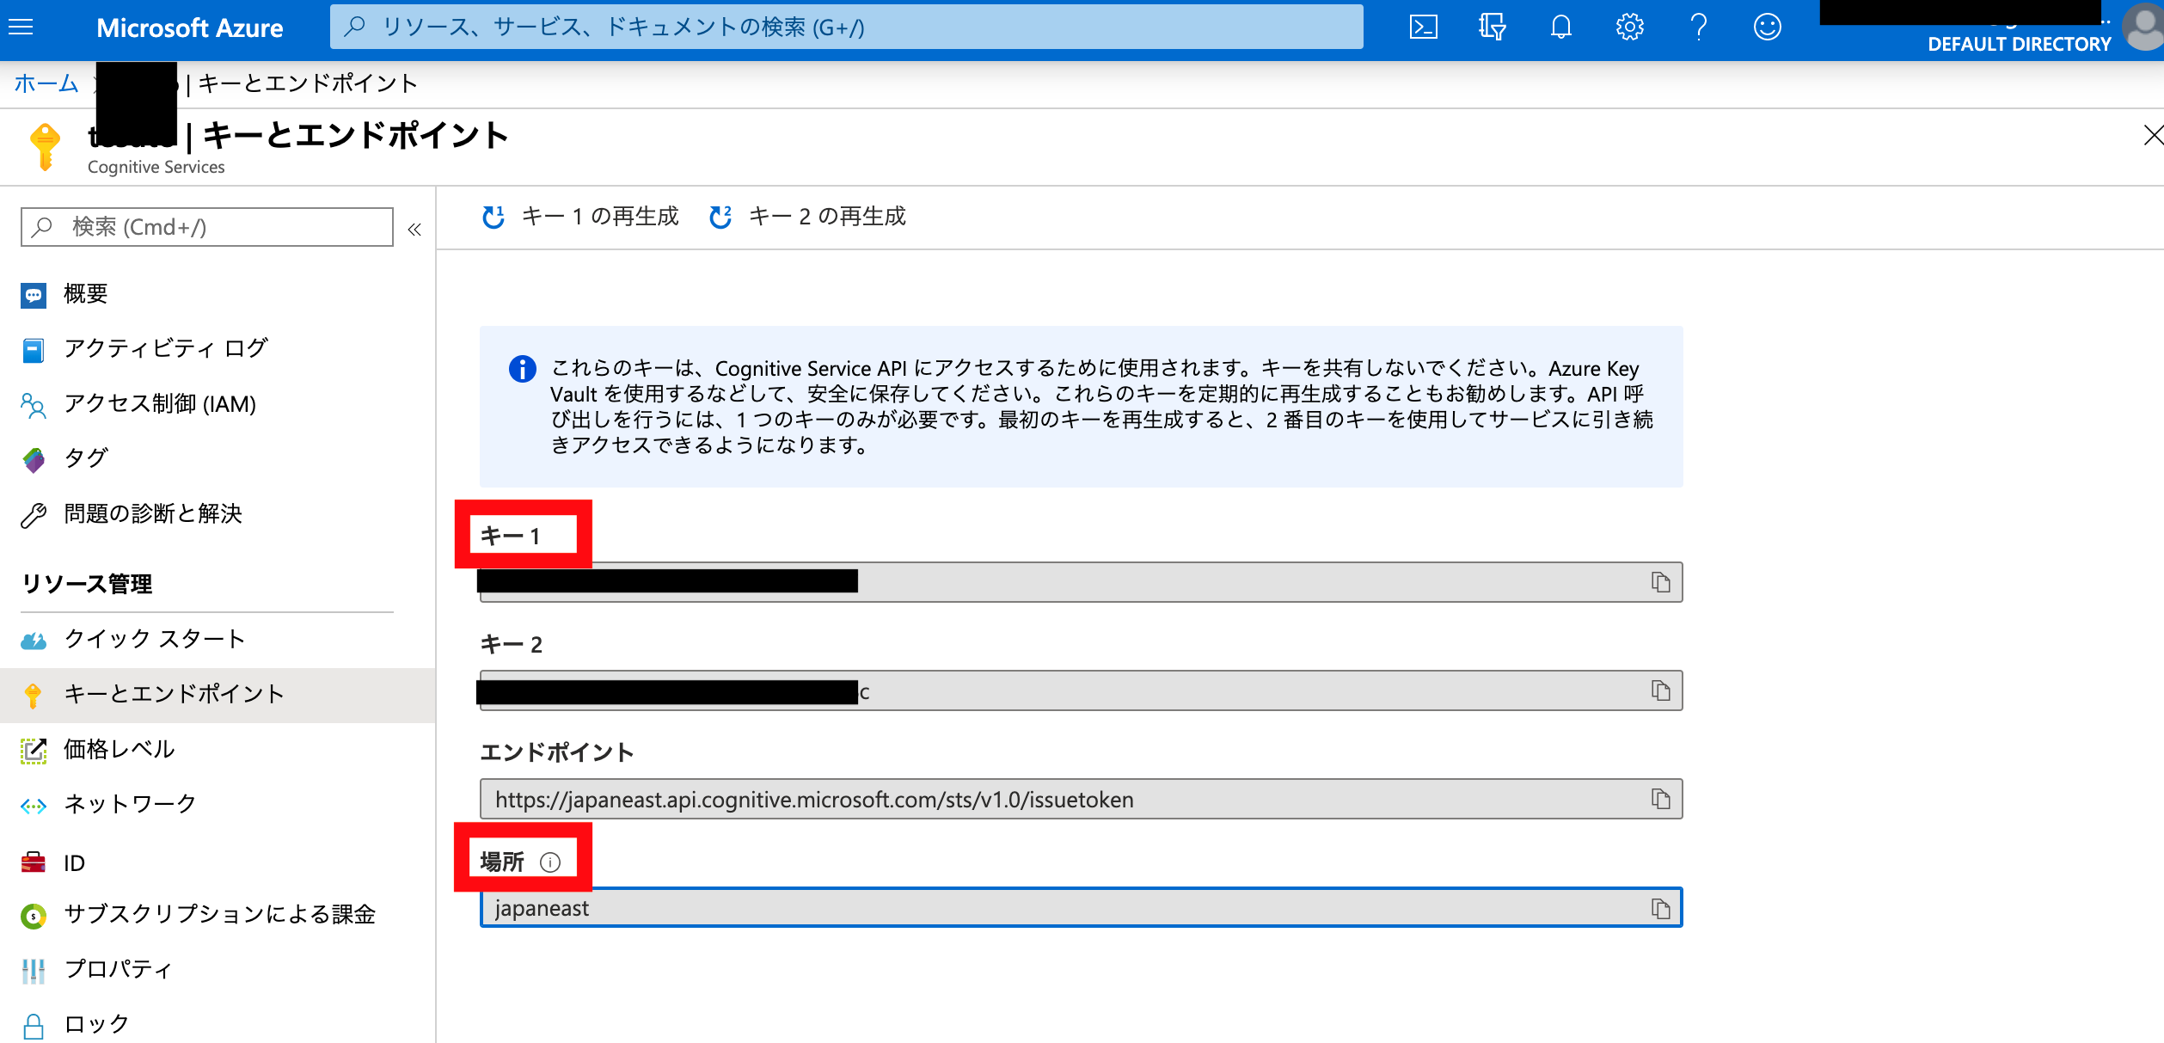Image resolution: width=2164 pixels, height=1043 pixels.
Task: Click the key resource icon in header
Action: tap(45, 147)
